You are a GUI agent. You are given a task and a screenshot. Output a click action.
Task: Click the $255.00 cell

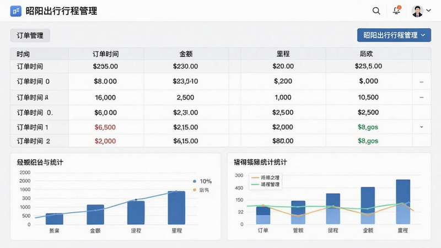point(105,66)
